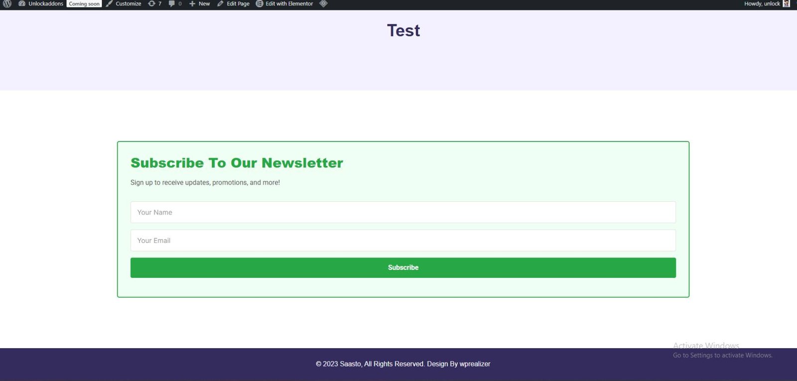797x381 pixels.
Task: Click the site dashboard gauge icon
Action: 22,3
